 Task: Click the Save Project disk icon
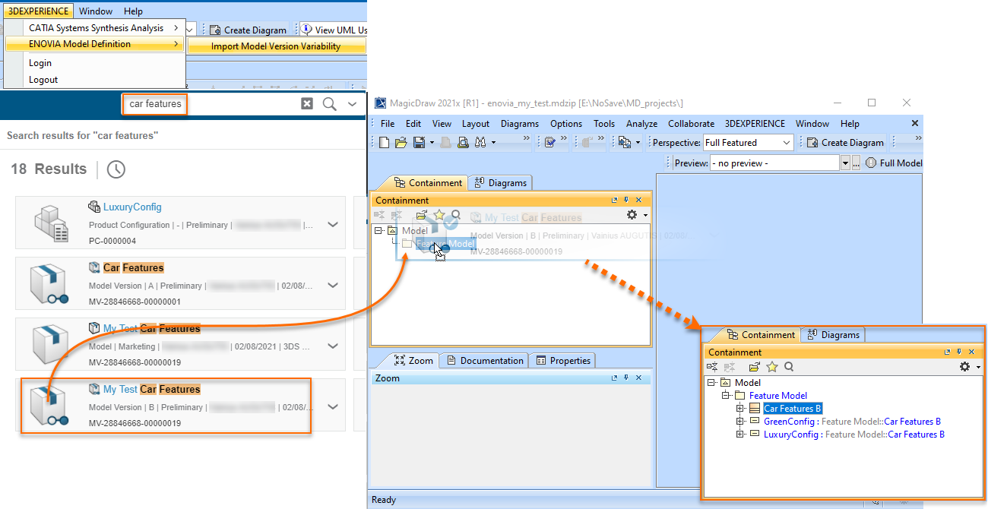pos(419,142)
